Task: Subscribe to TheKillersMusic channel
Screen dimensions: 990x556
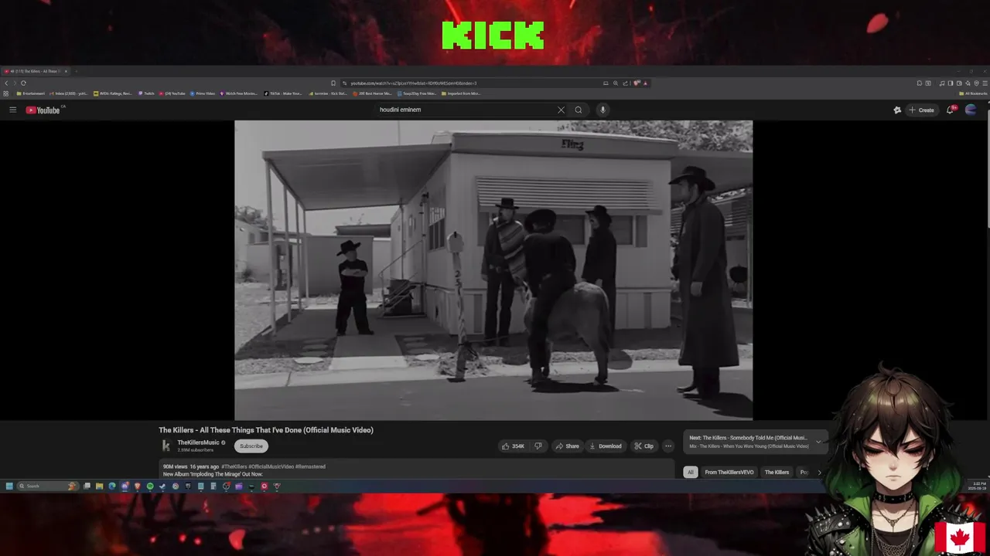Action: click(251, 446)
